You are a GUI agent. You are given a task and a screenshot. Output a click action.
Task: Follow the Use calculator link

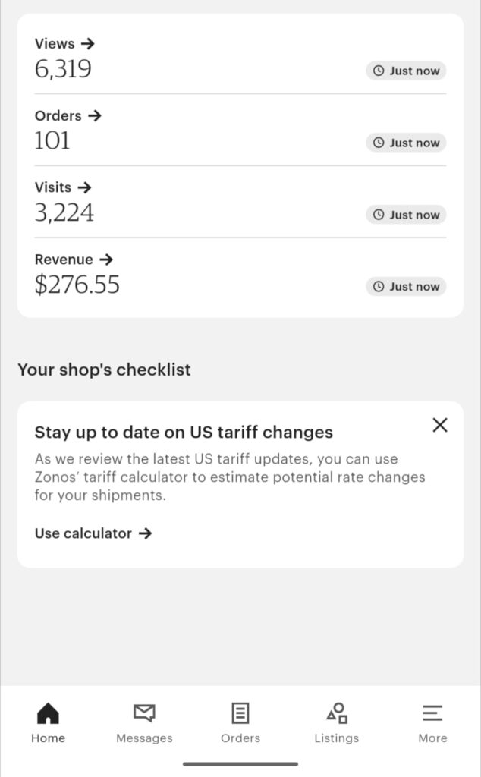[93, 533]
